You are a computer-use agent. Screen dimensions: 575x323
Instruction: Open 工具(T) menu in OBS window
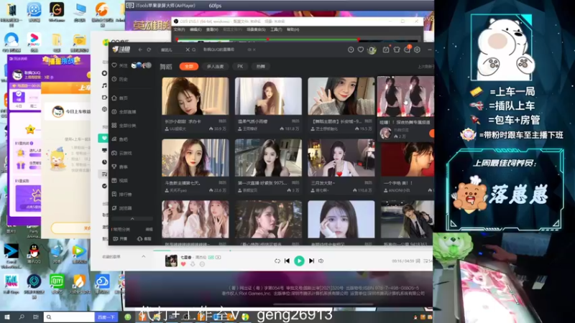[276, 29]
